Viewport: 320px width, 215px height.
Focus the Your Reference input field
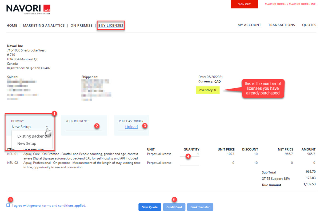pyautogui.click(x=84, y=128)
